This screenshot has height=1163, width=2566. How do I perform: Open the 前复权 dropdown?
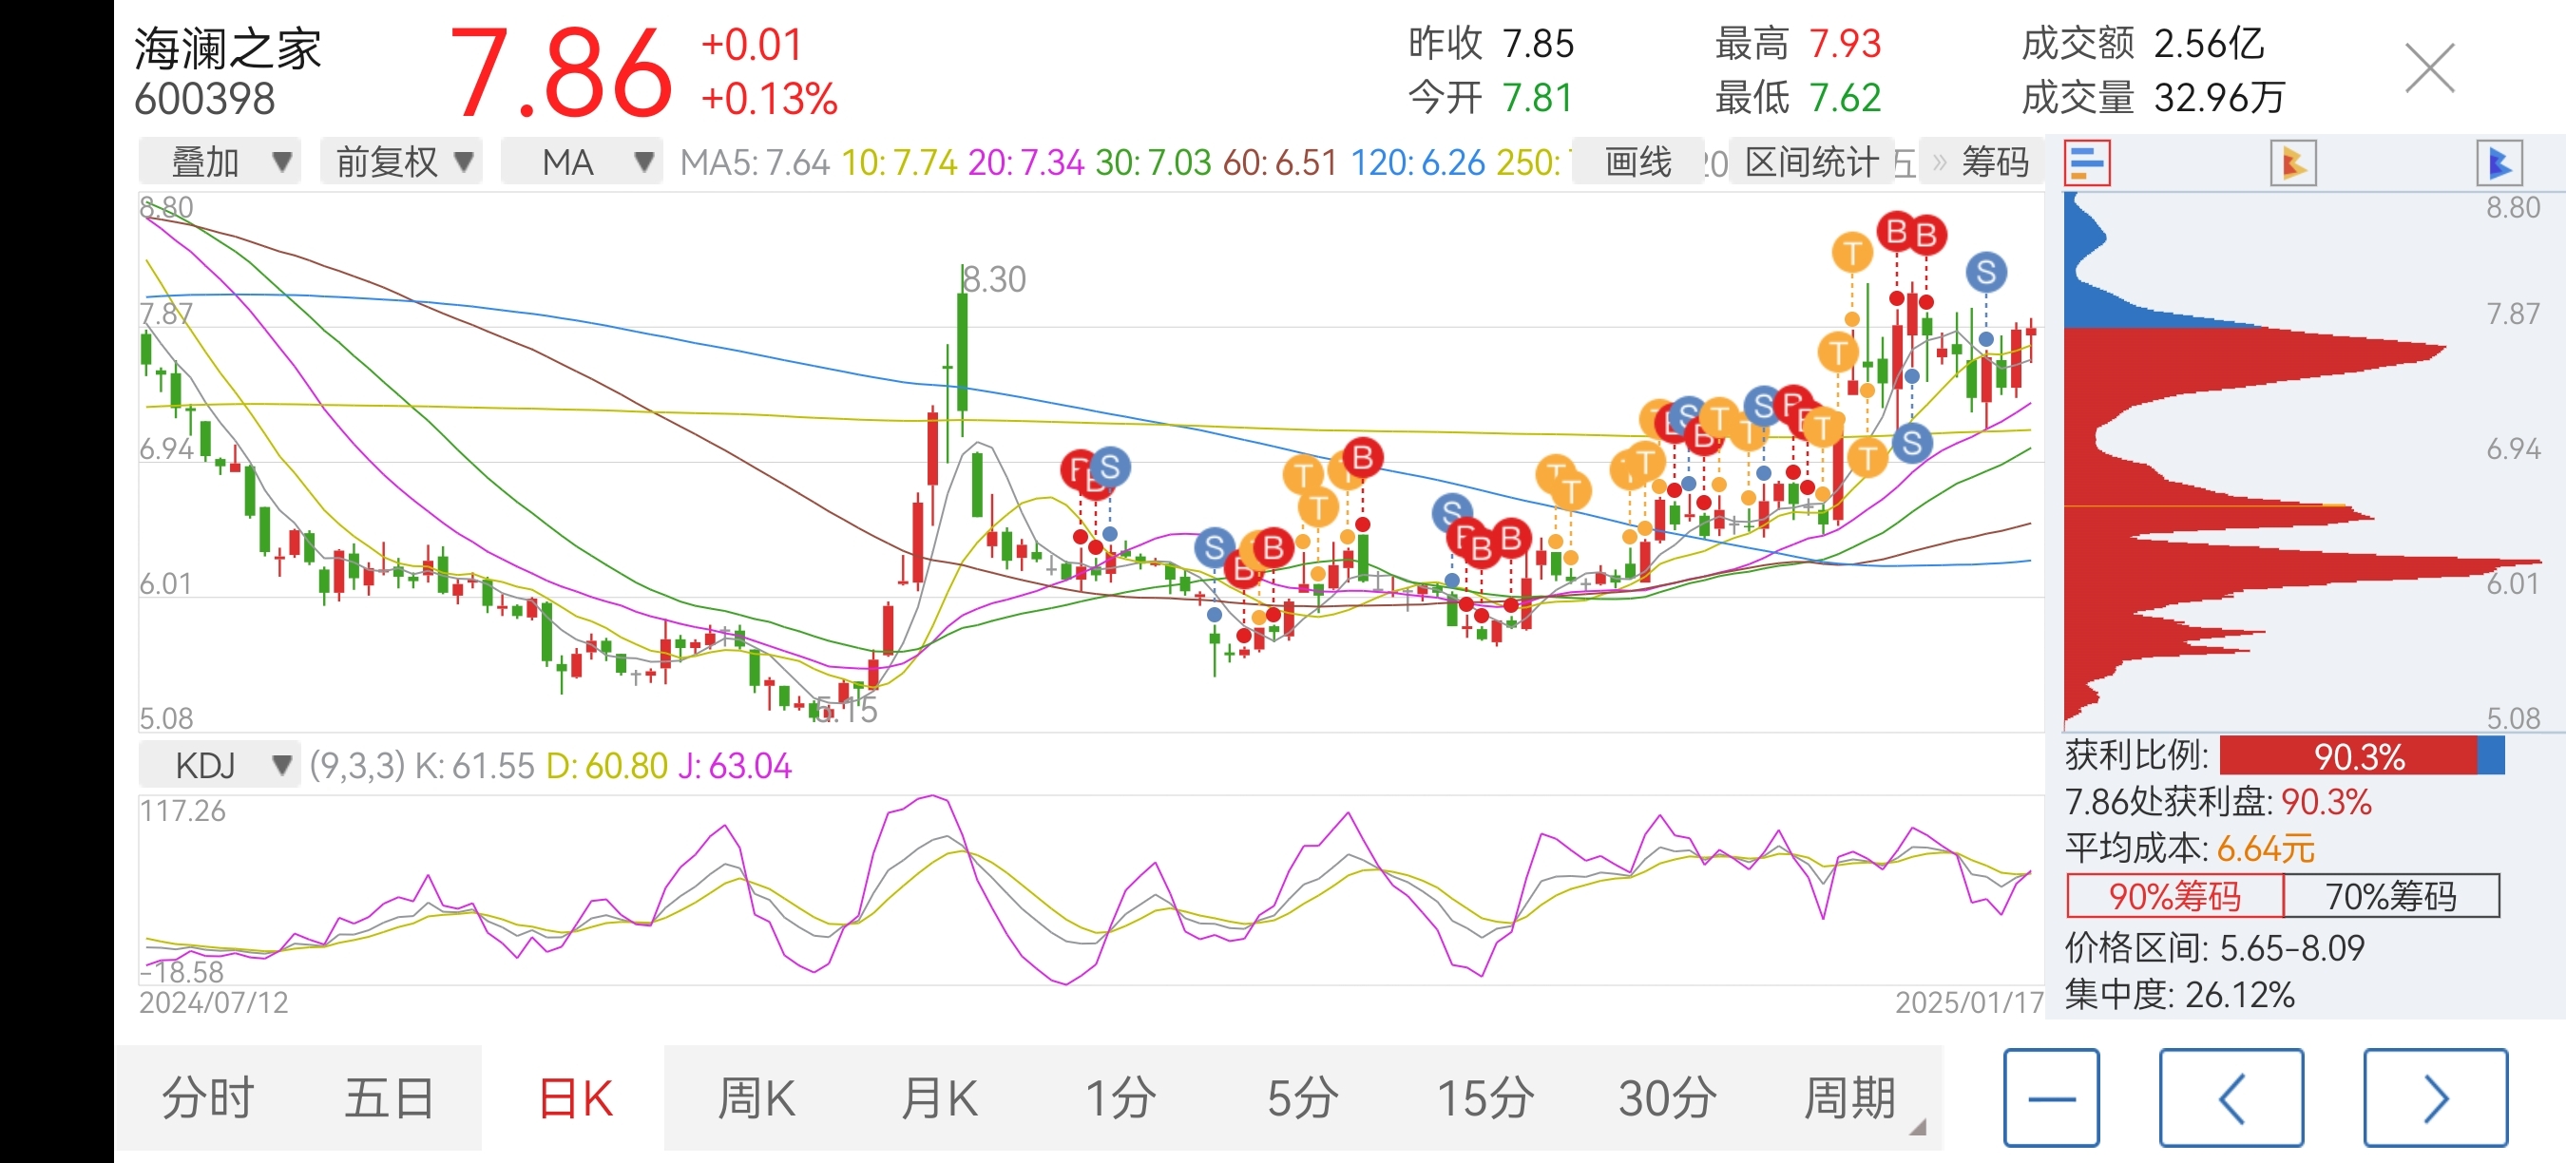(401, 162)
